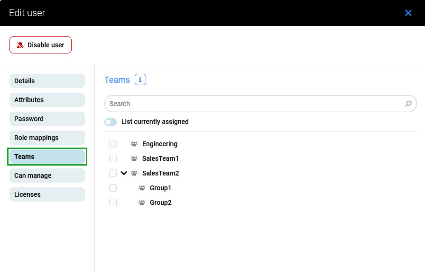Toggle the List currently assigned switch
Viewport: 425px width, 272px height.
click(x=111, y=122)
